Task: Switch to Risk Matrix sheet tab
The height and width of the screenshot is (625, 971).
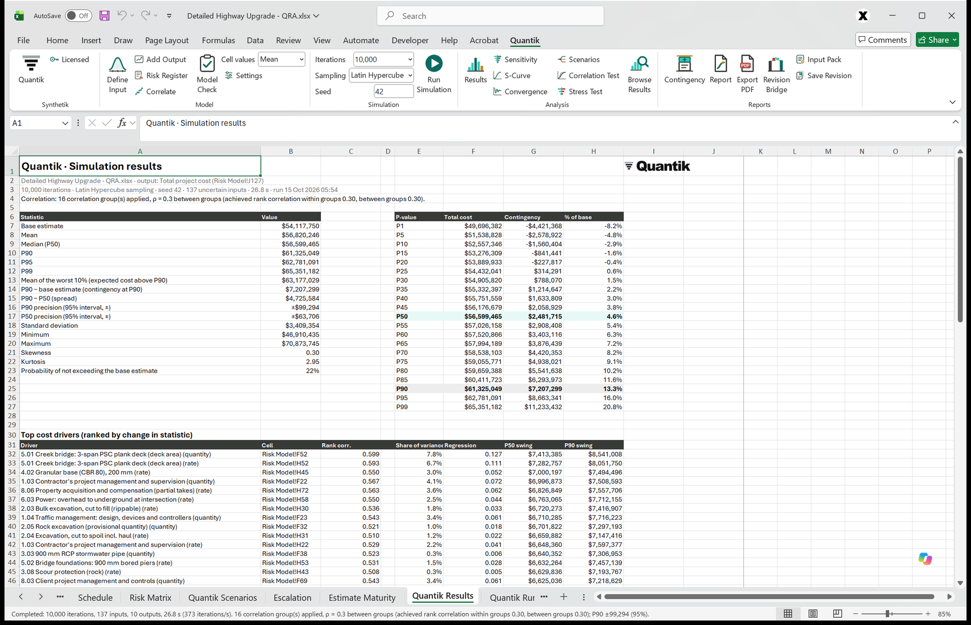Action: tap(151, 597)
